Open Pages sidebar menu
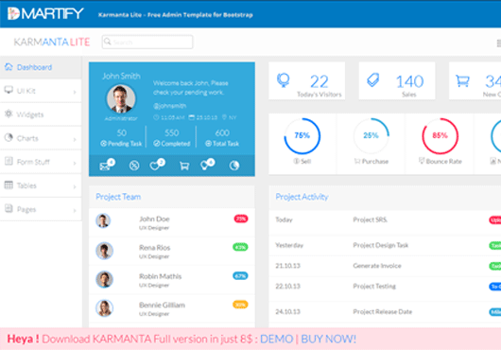The width and height of the screenshot is (501, 350). click(41, 209)
